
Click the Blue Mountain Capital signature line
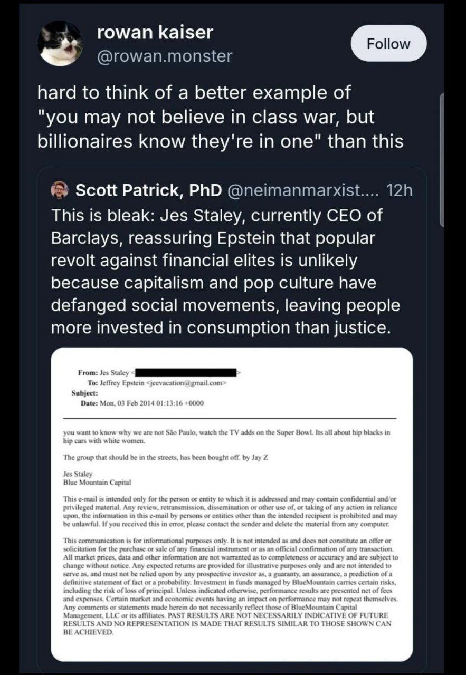pos(89,482)
